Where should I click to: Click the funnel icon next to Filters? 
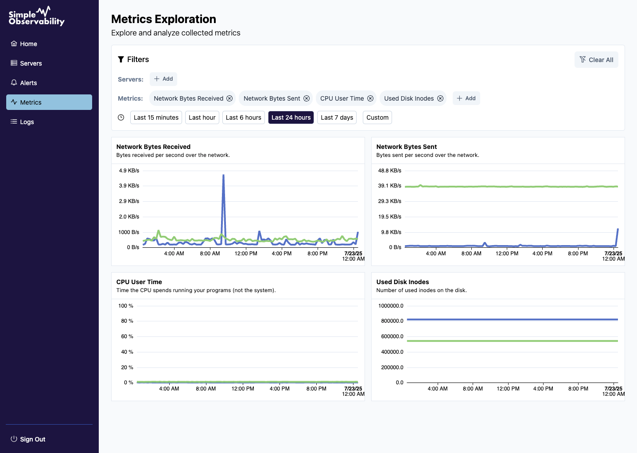click(120, 59)
